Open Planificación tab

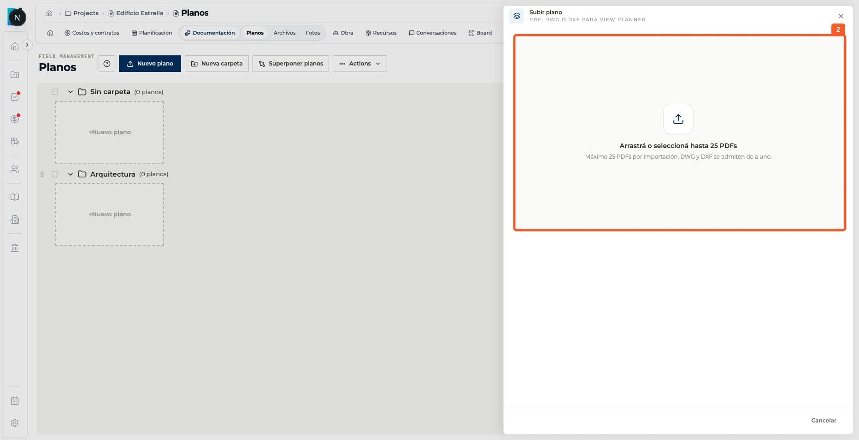point(152,33)
